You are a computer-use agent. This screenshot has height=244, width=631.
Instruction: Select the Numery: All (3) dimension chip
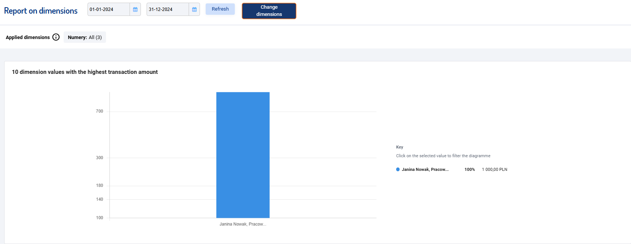(x=85, y=37)
